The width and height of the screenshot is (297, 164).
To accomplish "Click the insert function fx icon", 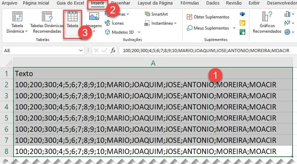I will point(113,51).
